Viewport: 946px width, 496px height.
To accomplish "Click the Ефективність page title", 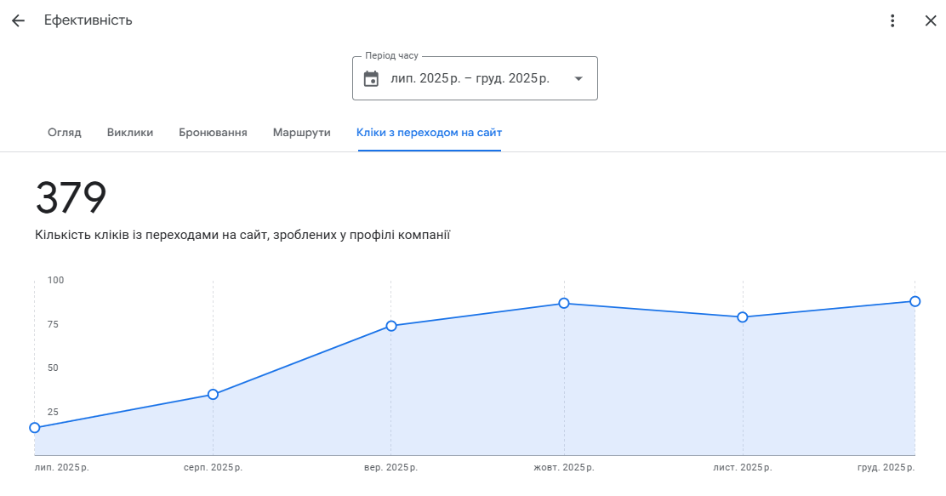I will tap(88, 20).
